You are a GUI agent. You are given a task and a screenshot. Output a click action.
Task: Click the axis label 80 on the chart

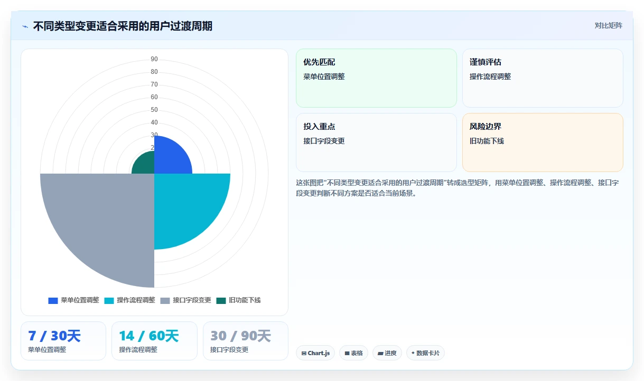[154, 72]
